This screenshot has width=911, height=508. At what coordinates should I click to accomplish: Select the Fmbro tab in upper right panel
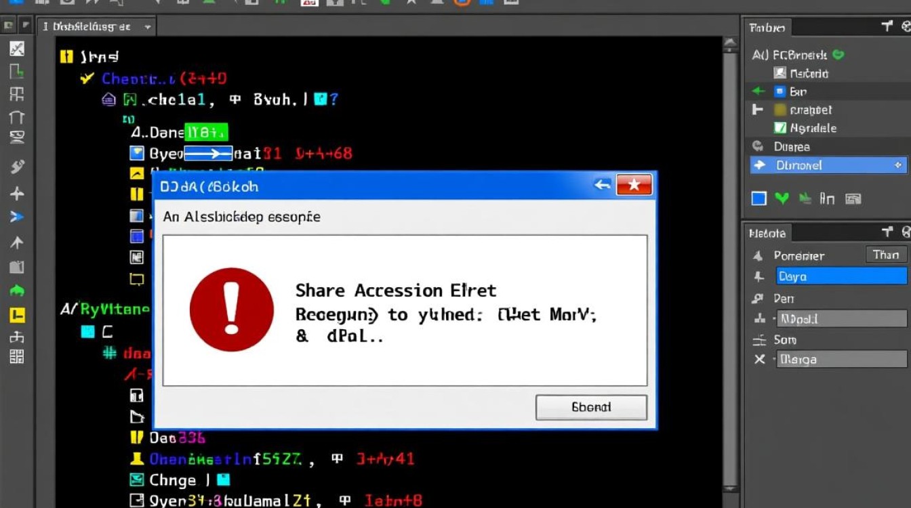[x=767, y=28]
